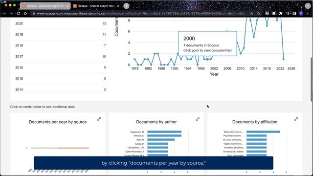313x176 pixels.
Task: Open the Chrome three-dot menu
Action: click(x=308, y=13)
